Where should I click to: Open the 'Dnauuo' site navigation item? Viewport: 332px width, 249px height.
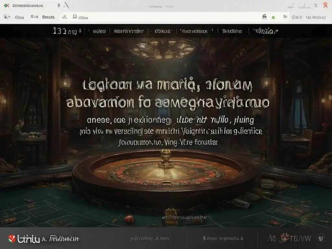(232, 31)
